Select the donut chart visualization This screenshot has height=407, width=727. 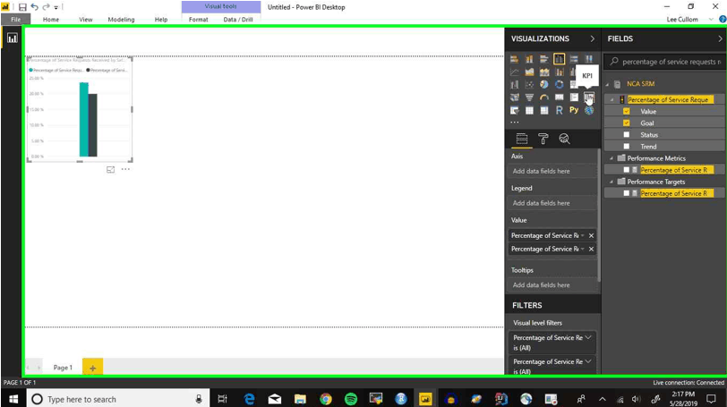click(x=560, y=85)
